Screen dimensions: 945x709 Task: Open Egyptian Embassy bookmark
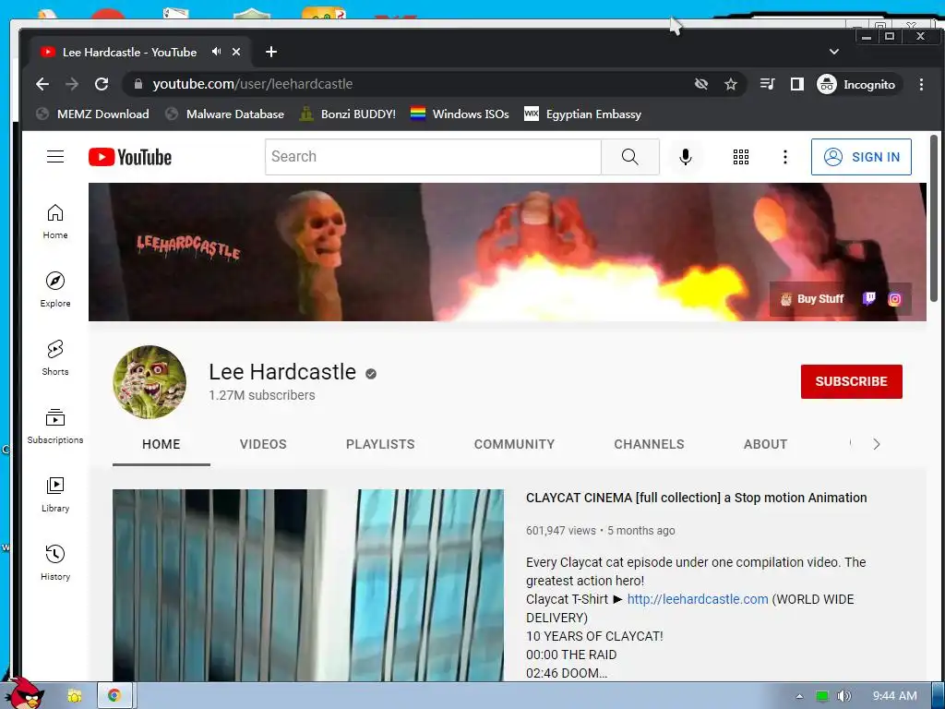click(583, 114)
